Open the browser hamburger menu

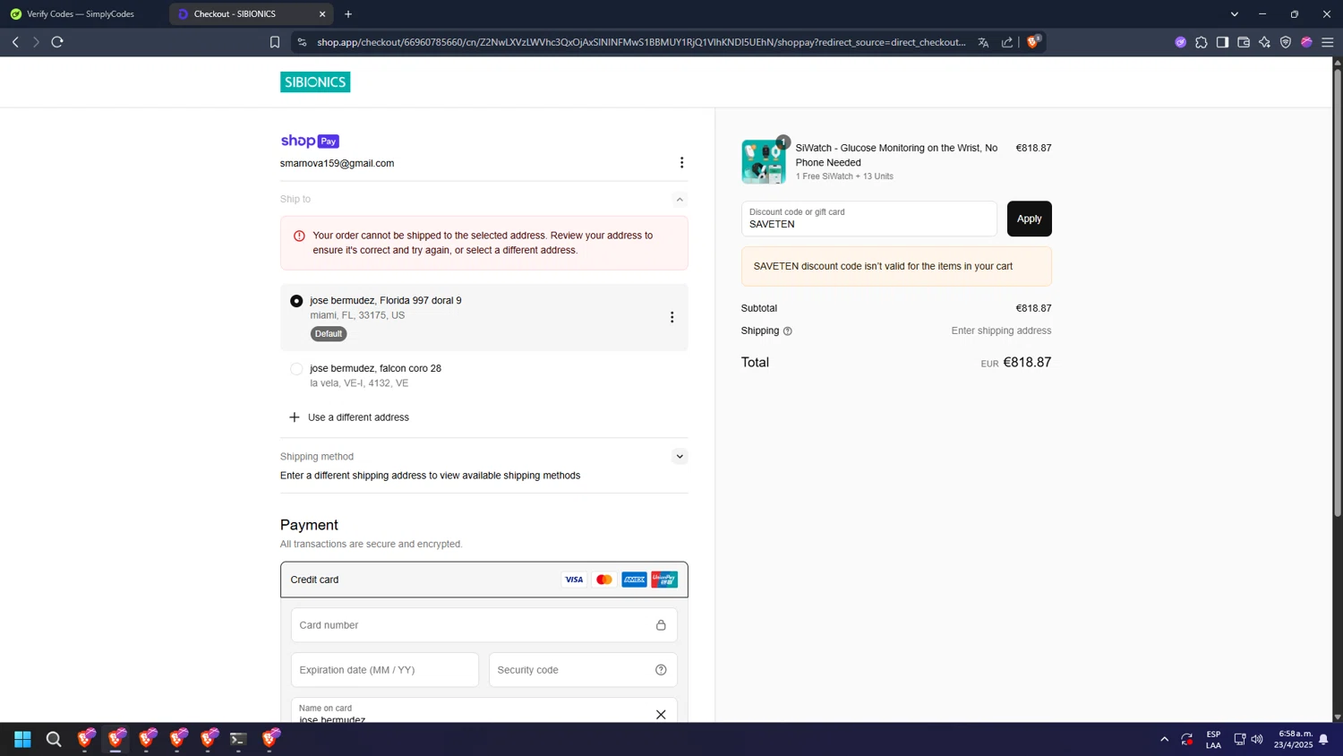click(x=1328, y=42)
